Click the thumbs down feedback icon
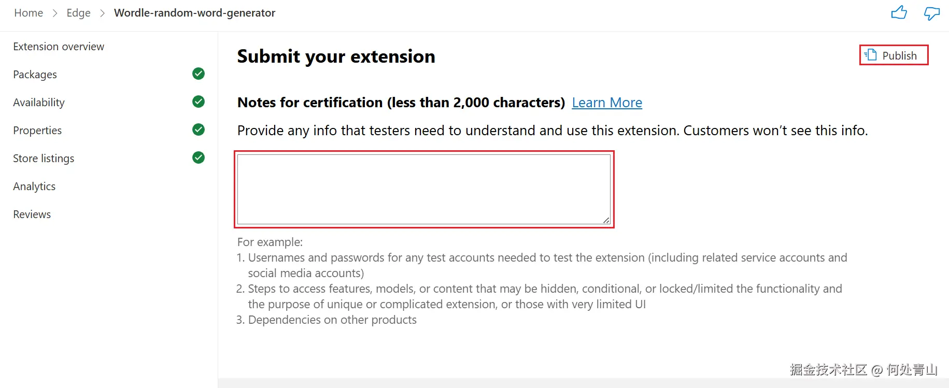Screen dimensions: 949x388 [x=931, y=13]
